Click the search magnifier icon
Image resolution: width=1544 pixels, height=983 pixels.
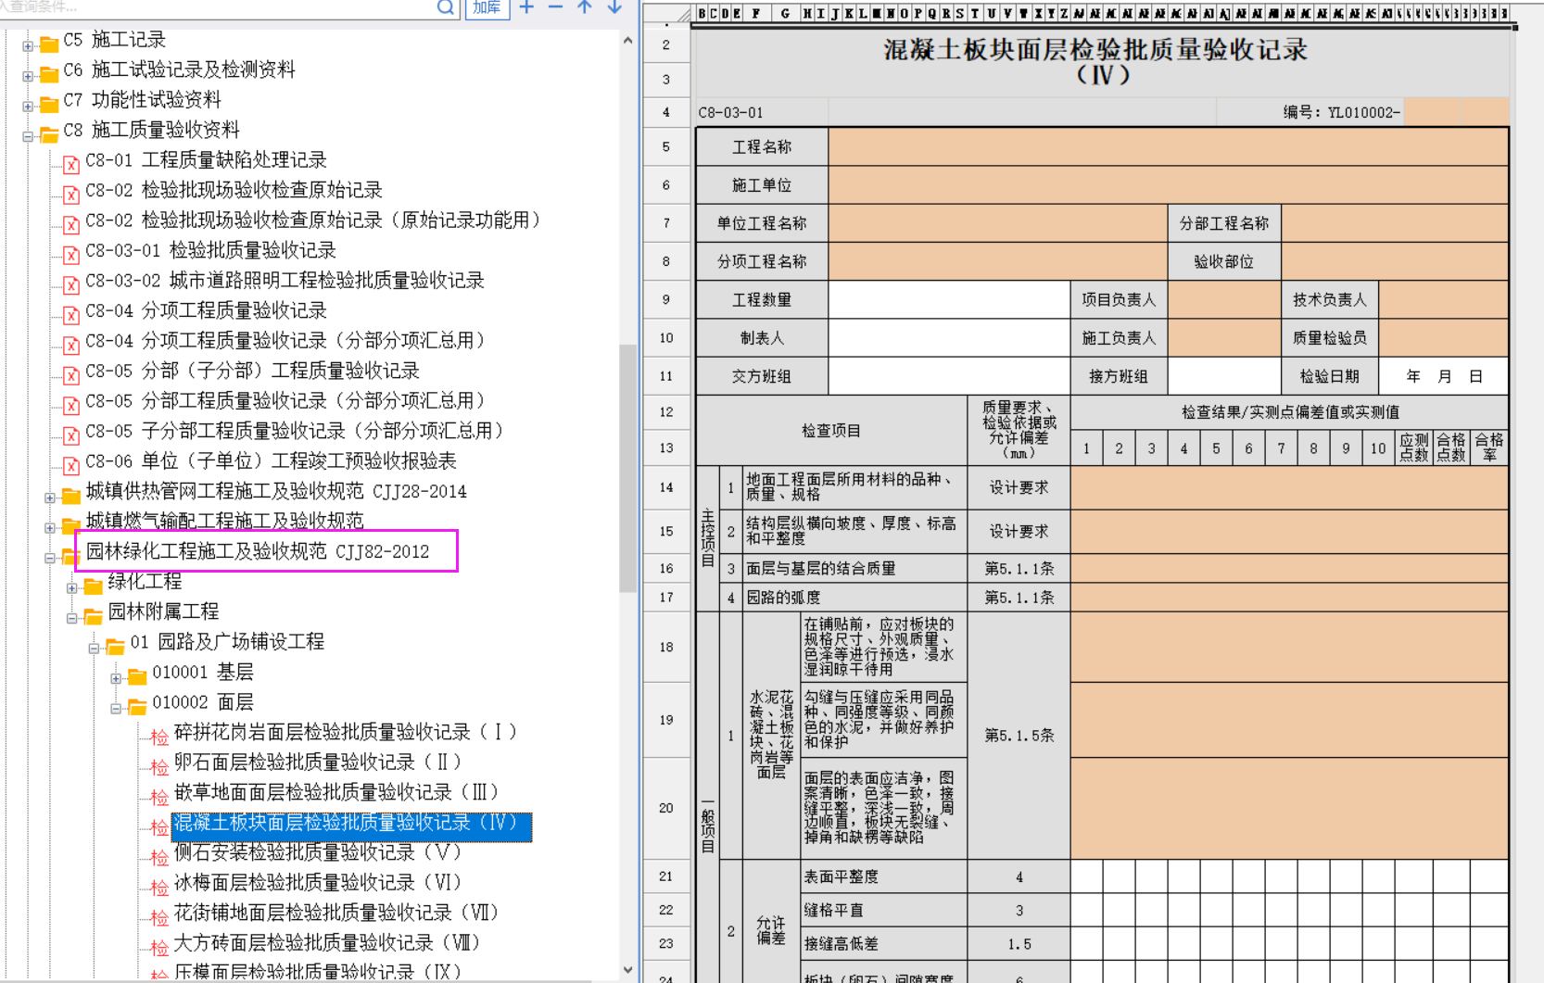click(x=446, y=7)
